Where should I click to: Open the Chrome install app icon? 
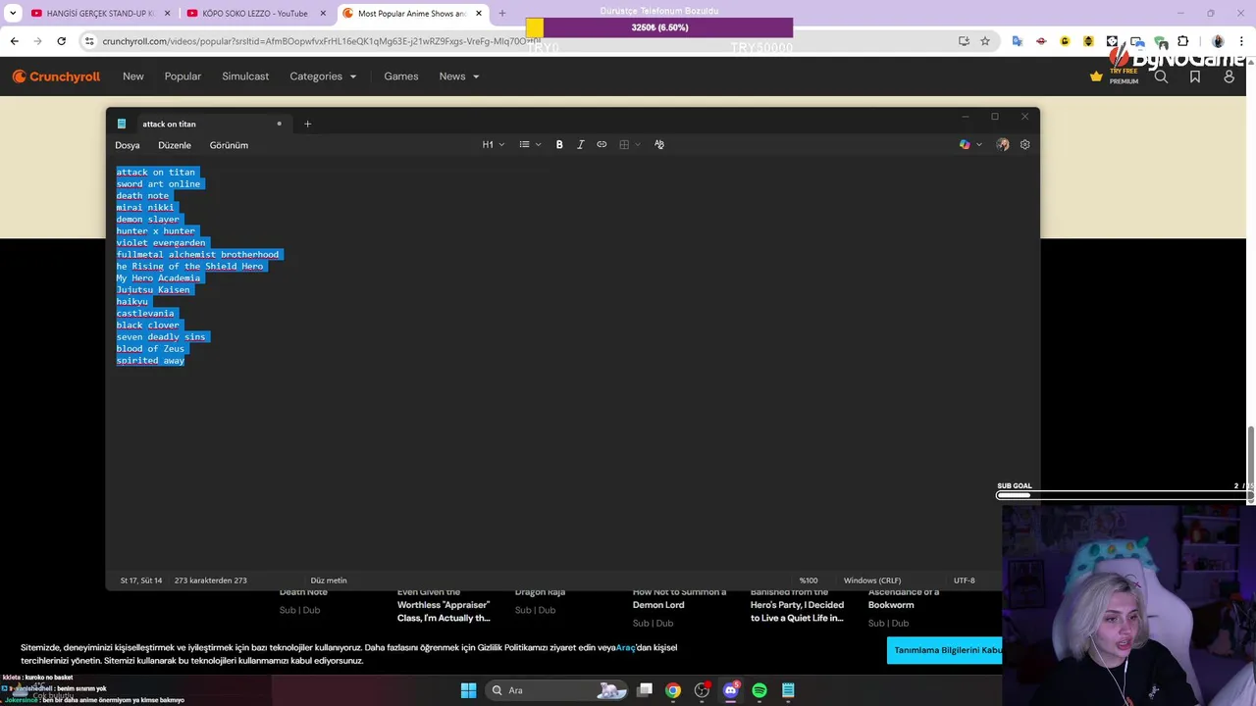964,41
